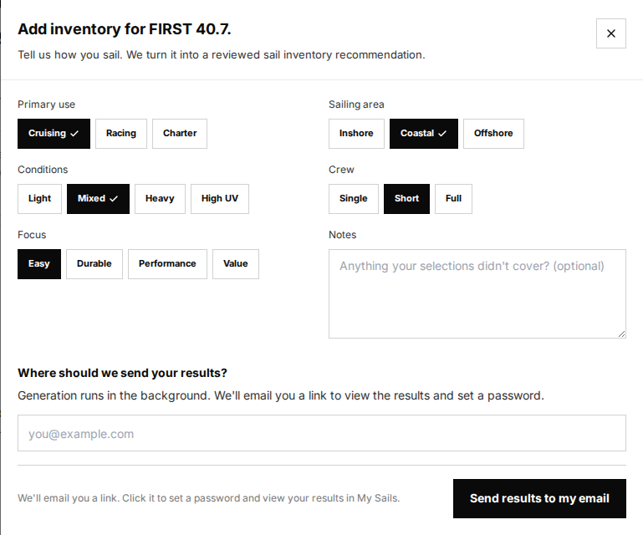Screen dimensions: 643x535
Task: Click the 'Conditions' label
Action: pyautogui.click(x=43, y=170)
